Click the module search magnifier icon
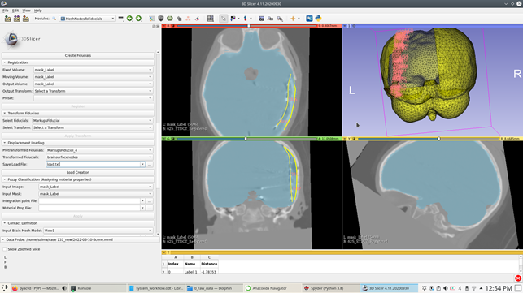 (x=54, y=19)
